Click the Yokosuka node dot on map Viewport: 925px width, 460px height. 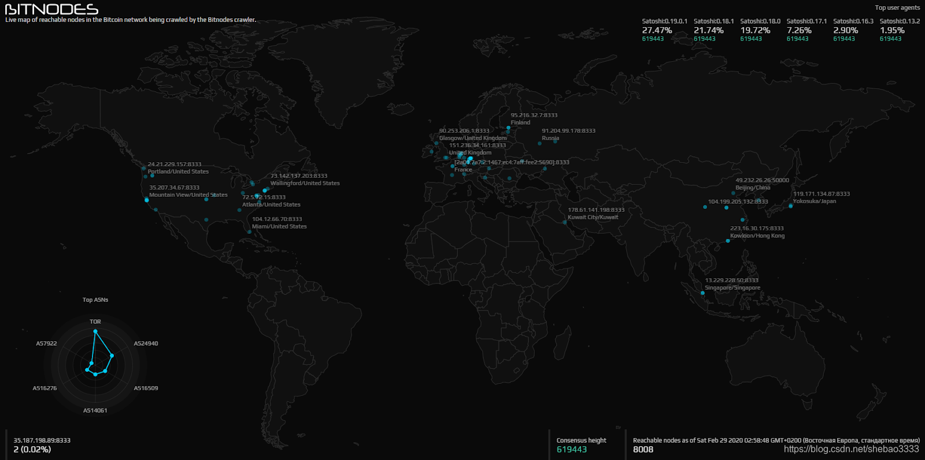point(791,206)
